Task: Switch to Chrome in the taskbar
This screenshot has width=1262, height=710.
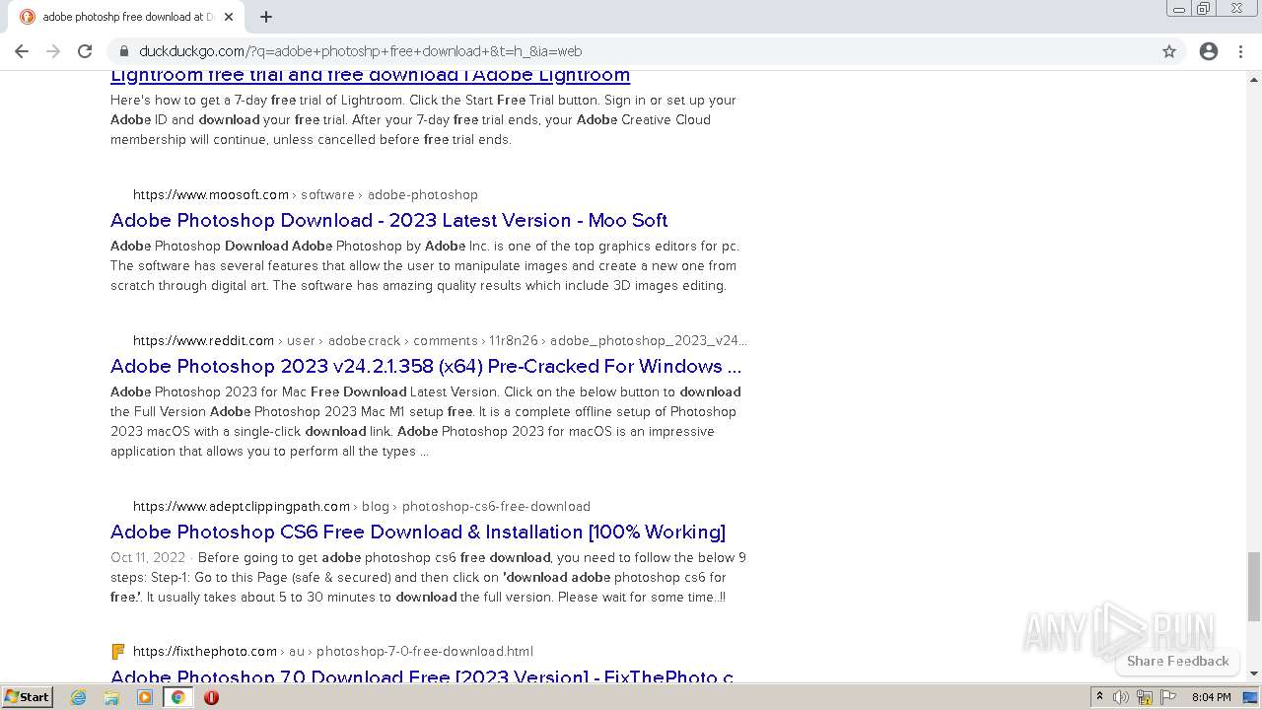Action: coord(177,697)
